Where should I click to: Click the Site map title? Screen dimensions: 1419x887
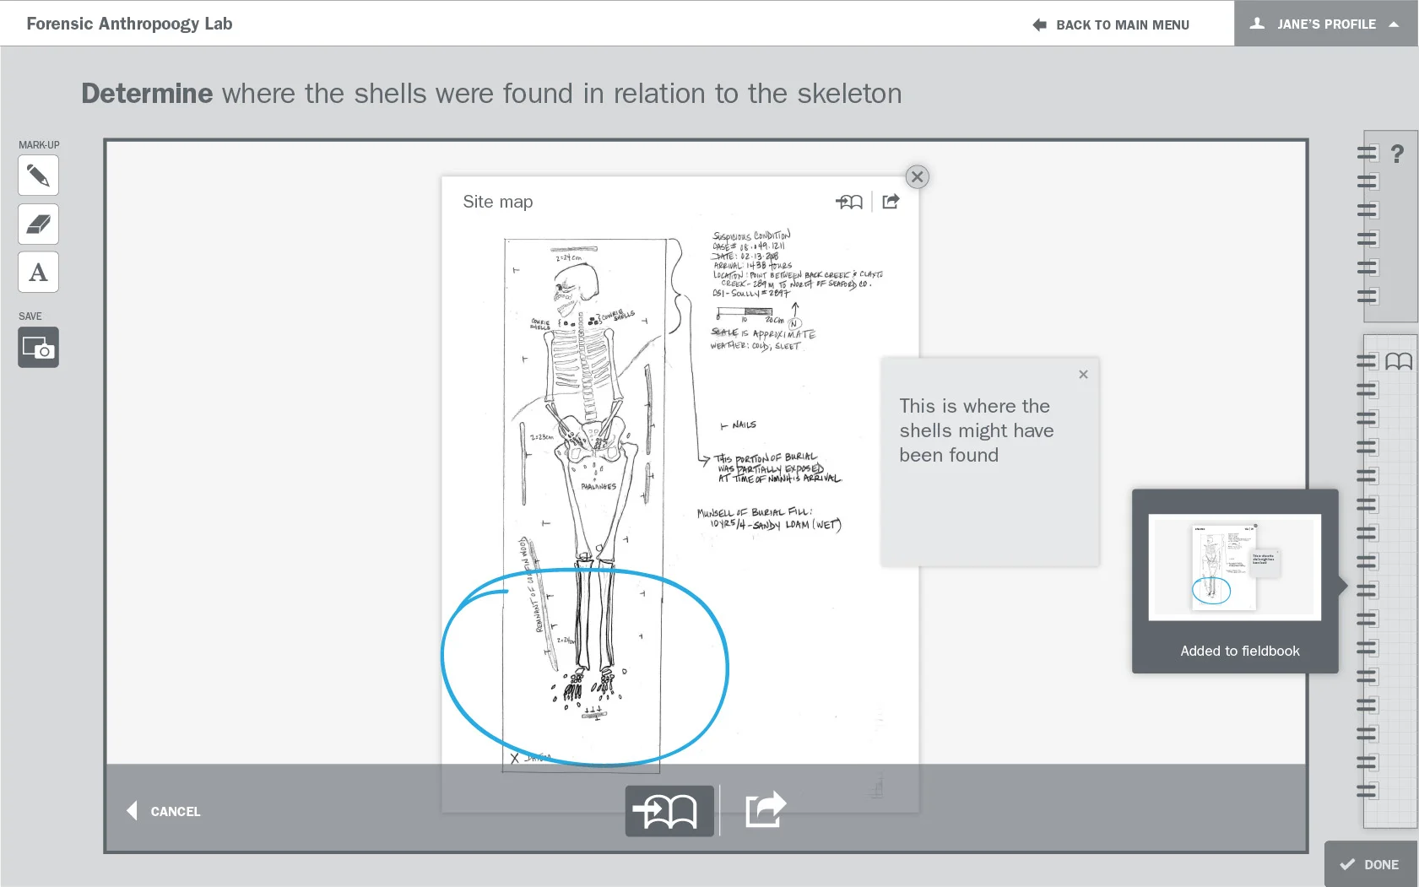point(498,202)
